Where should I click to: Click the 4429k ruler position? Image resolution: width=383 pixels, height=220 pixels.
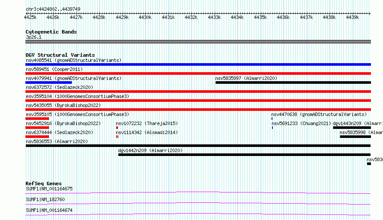(122, 17)
